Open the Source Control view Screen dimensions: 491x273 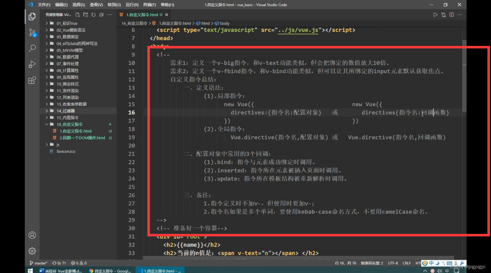(32, 33)
